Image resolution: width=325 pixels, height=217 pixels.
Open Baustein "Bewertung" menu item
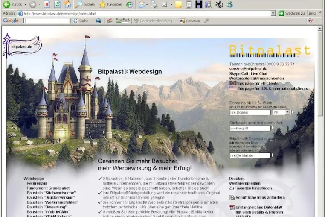[47, 207]
